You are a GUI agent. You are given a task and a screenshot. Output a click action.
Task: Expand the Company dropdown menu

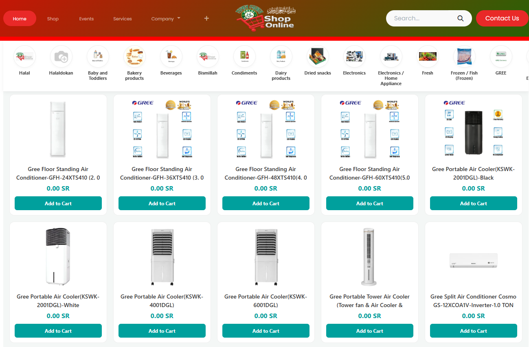click(x=165, y=19)
